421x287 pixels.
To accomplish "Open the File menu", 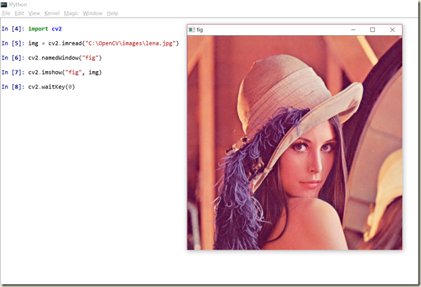I will tap(6, 13).
